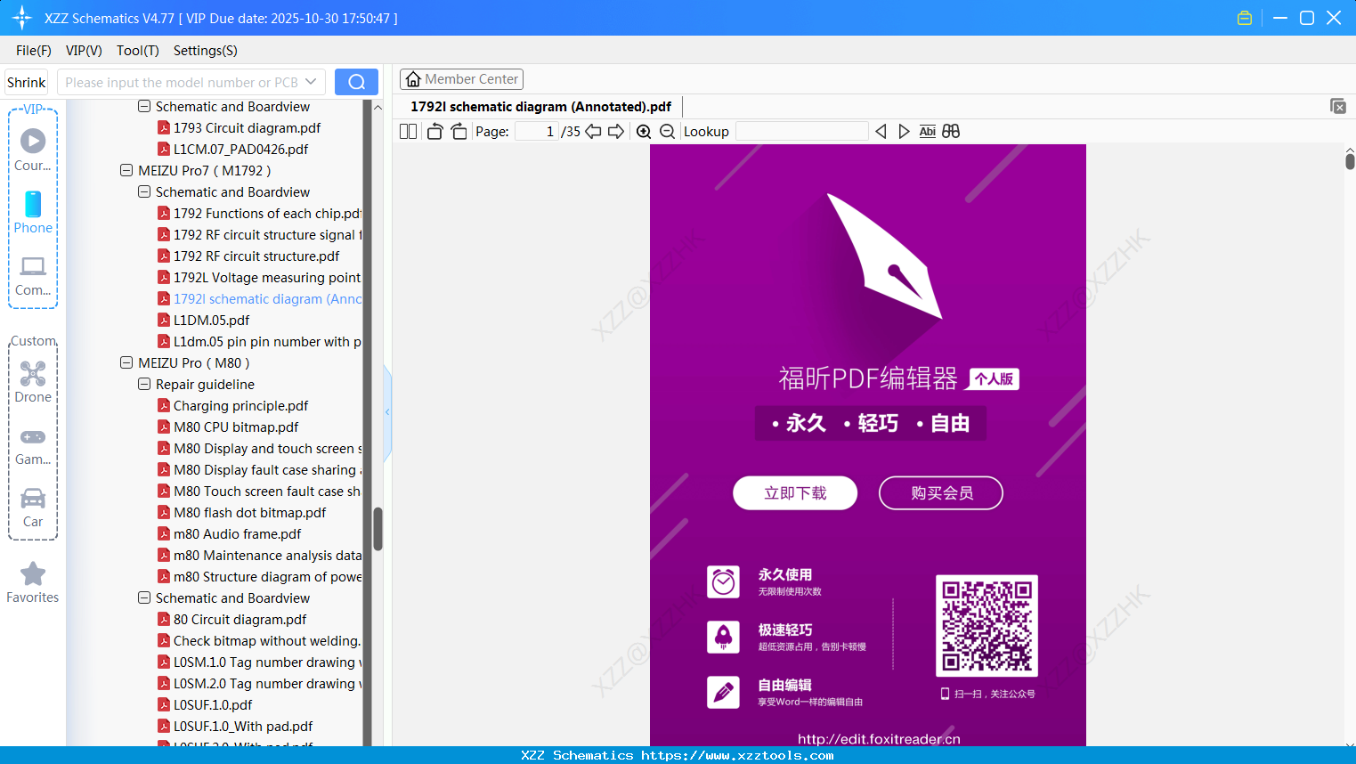Click the zoom in magnifier on the PDF toolbar
The width and height of the screenshot is (1356, 764).
tap(644, 131)
